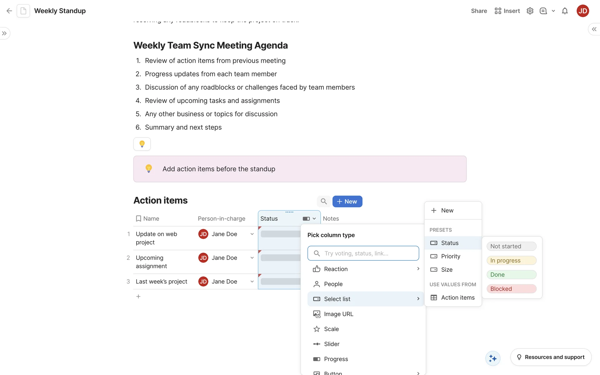The width and height of the screenshot is (600, 375).
Task: Pick Action items under Use Values From
Action: click(x=457, y=297)
